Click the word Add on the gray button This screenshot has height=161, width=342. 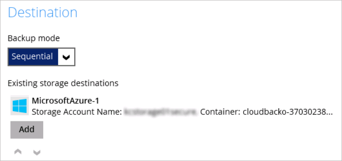click(27, 129)
